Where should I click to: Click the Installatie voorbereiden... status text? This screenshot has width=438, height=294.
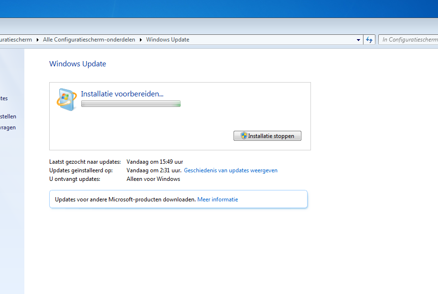click(x=122, y=94)
